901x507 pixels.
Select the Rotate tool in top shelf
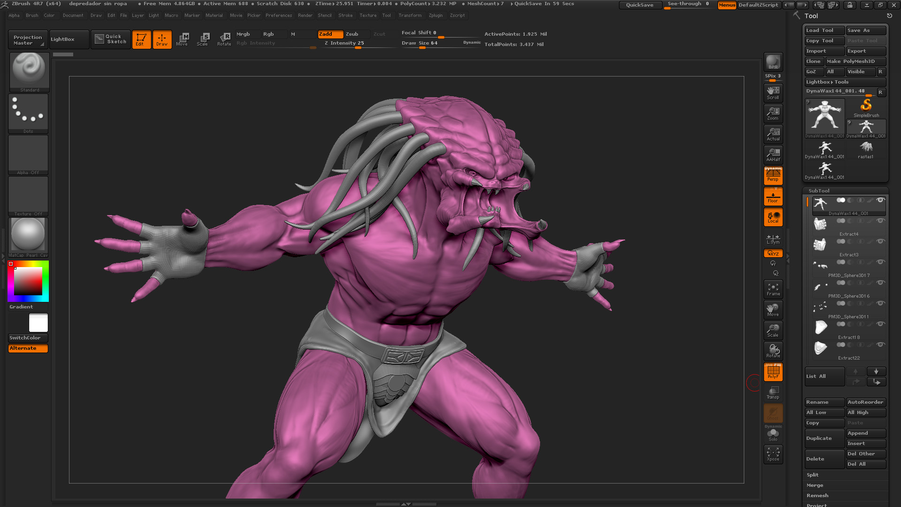tap(224, 39)
